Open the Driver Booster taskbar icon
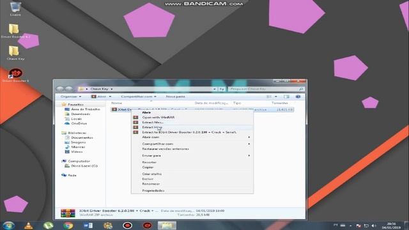Viewport: 409px width, 230px height. point(147,226)
